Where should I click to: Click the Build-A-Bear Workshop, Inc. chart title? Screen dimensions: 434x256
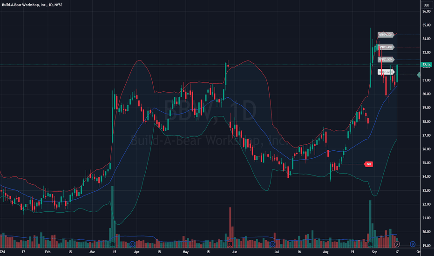click(x=32, y=5)
